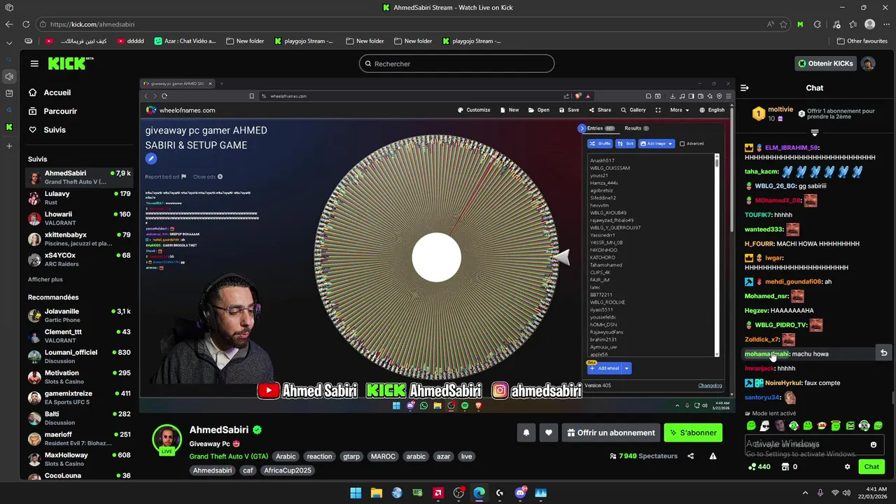This screenshot has height=504, width=896.
Task: Click the notification bell button under stream
Action: (526, 433)
